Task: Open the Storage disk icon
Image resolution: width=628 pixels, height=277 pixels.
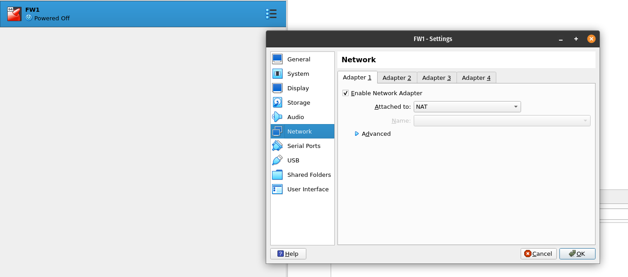Action: [x=277, y=102]
